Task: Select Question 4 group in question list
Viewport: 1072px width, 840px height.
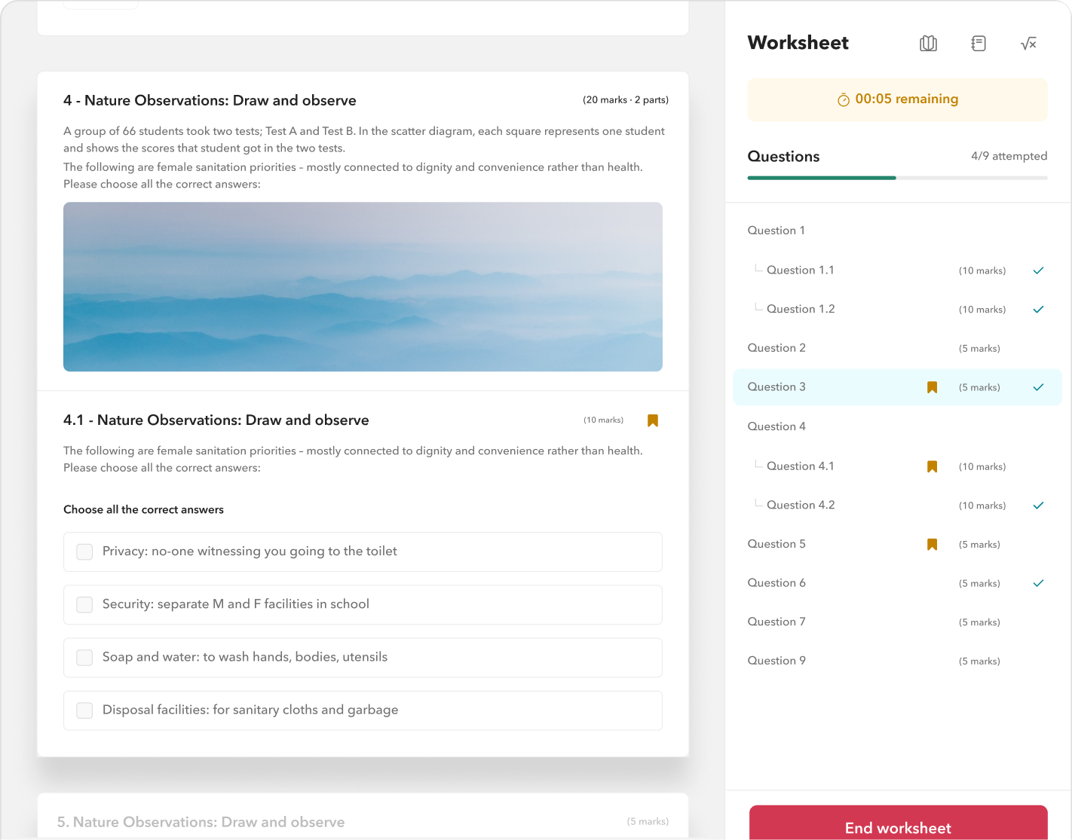Action: 776,426
